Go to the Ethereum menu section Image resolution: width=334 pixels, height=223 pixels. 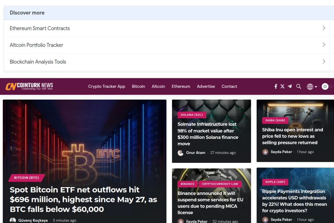coord(181,86)
